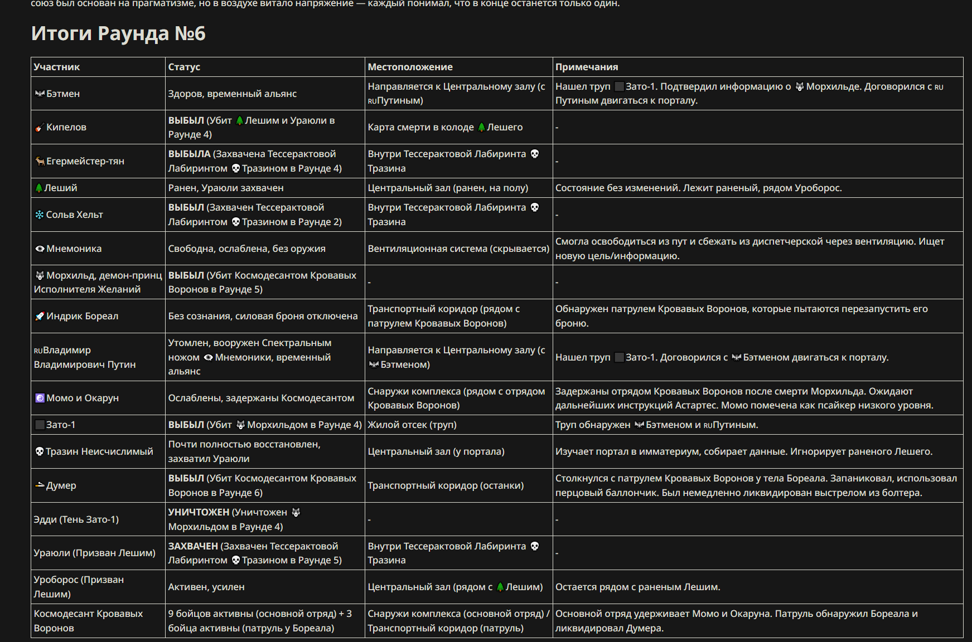This screenshot has height=642, width=972.
Task: Click the tree emoji in Карта смерти location
Action: [x=481, y=127]
